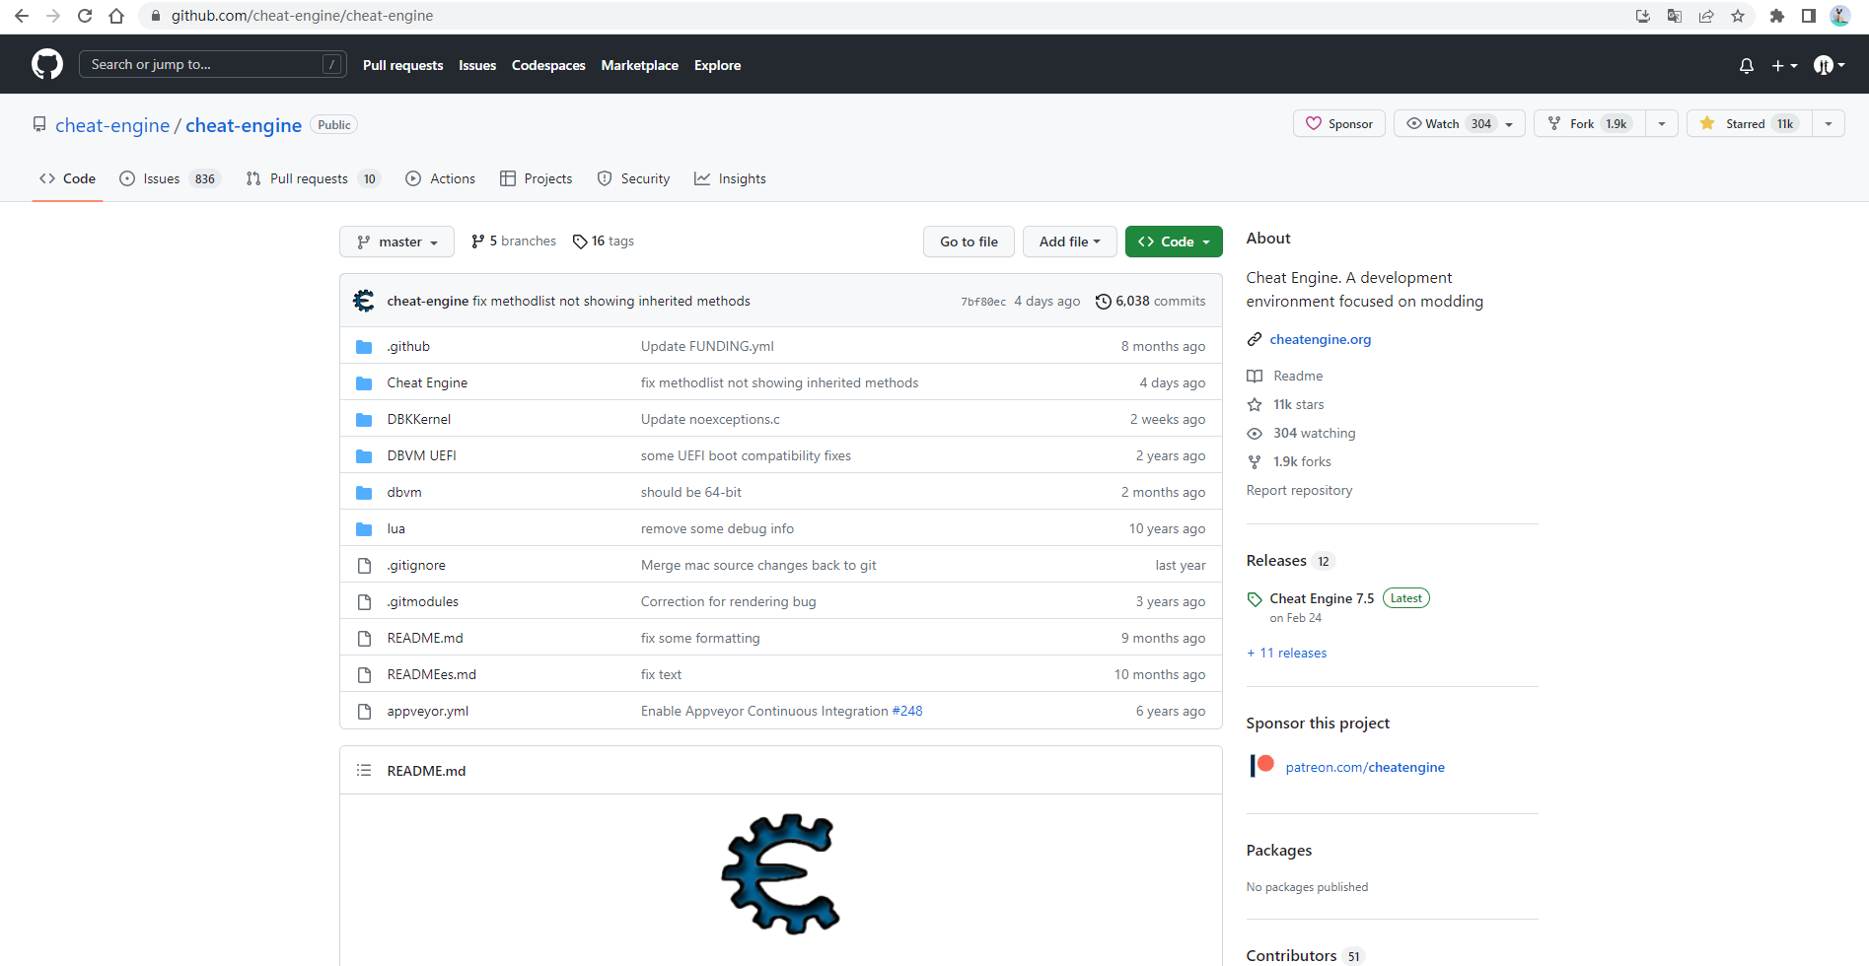
Task: Click the Chrome profile avatar
Action: [1840, 16]
